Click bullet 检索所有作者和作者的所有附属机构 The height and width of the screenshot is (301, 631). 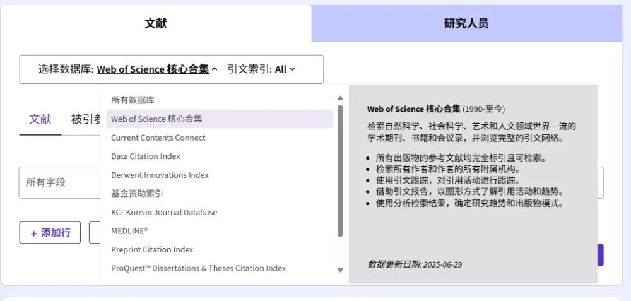(448, 169)
